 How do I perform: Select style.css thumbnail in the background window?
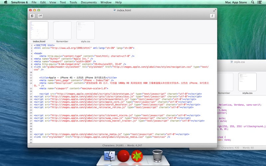(247, 82)
